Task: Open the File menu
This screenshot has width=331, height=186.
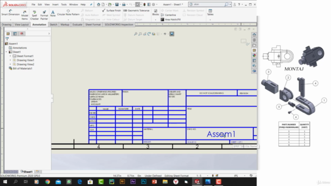Action: click(x=33, y=5)
